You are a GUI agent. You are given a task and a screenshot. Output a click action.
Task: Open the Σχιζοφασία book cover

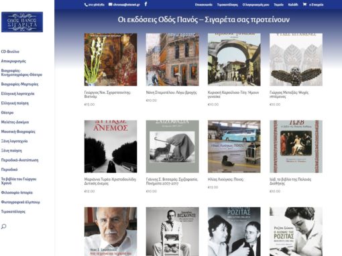click(172, 146)
